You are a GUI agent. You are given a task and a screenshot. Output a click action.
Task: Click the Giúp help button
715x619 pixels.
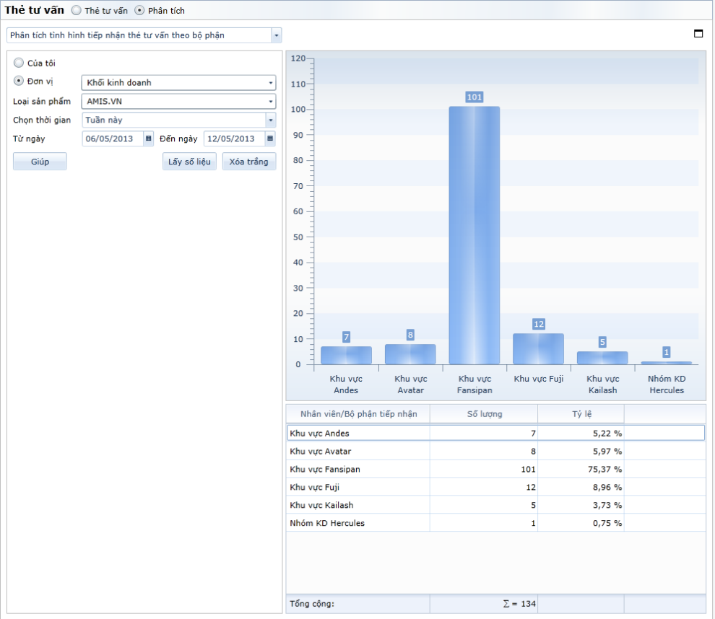click(40, 162)
